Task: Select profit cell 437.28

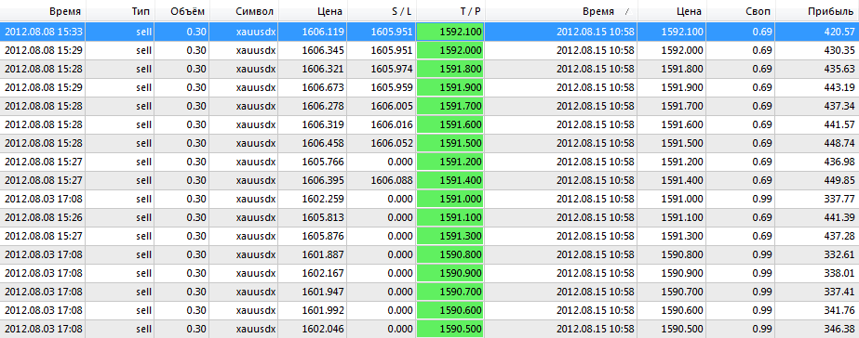Action: click(817, 236)
